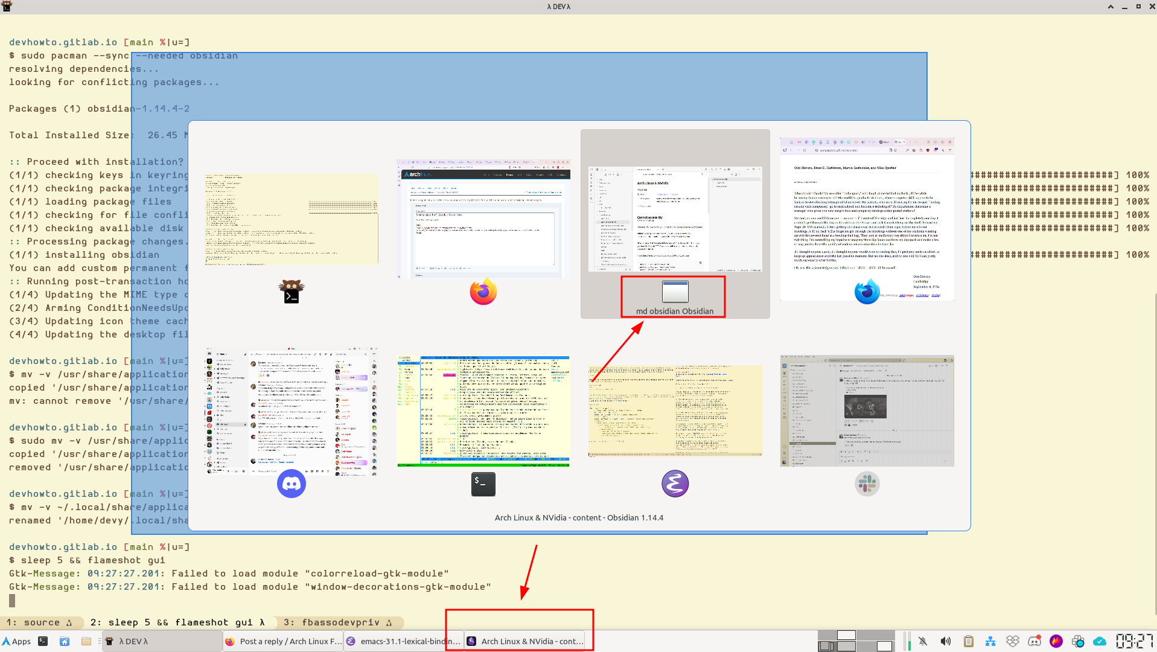Open the Emacs window thumbnail preview
This screenshot has height=652, width=1157.
point(675,411)
